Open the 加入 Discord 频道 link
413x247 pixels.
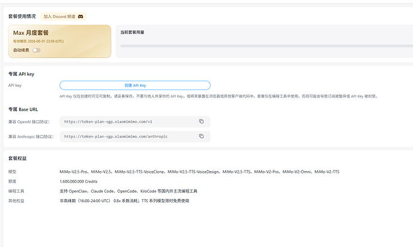[63, 17]
